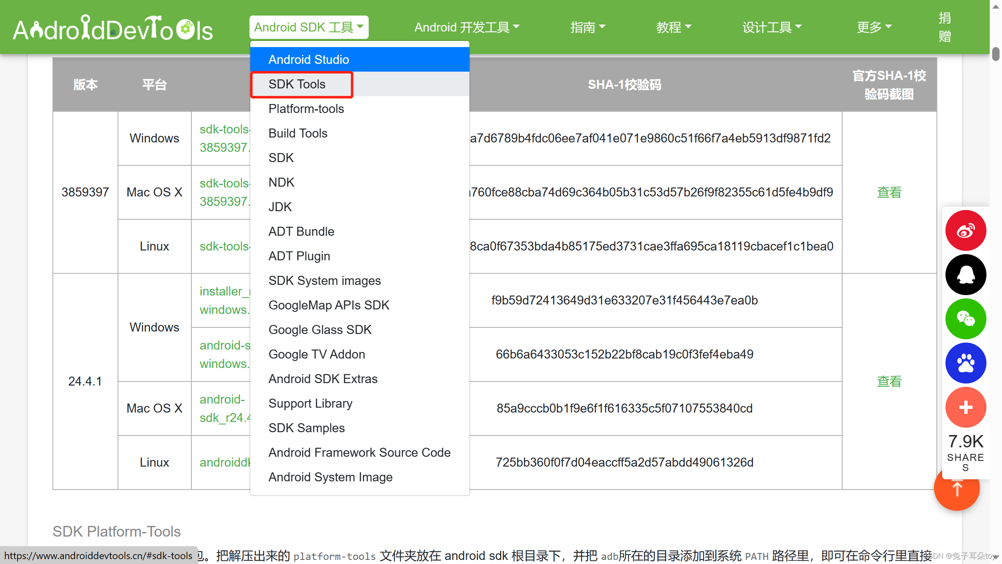Image resolution: width=1002 pixels, height=564 pixels.
Task: Download Linux 24.4.1 android sdk link
Action: (224, 462)
